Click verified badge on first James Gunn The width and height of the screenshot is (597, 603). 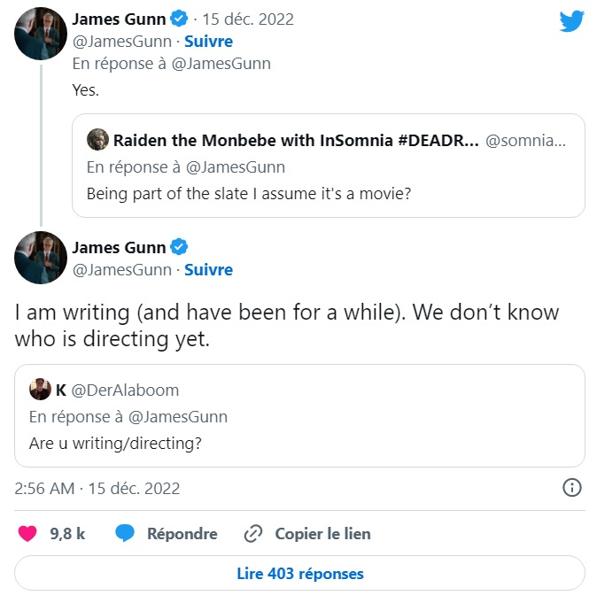pos(179,19)
